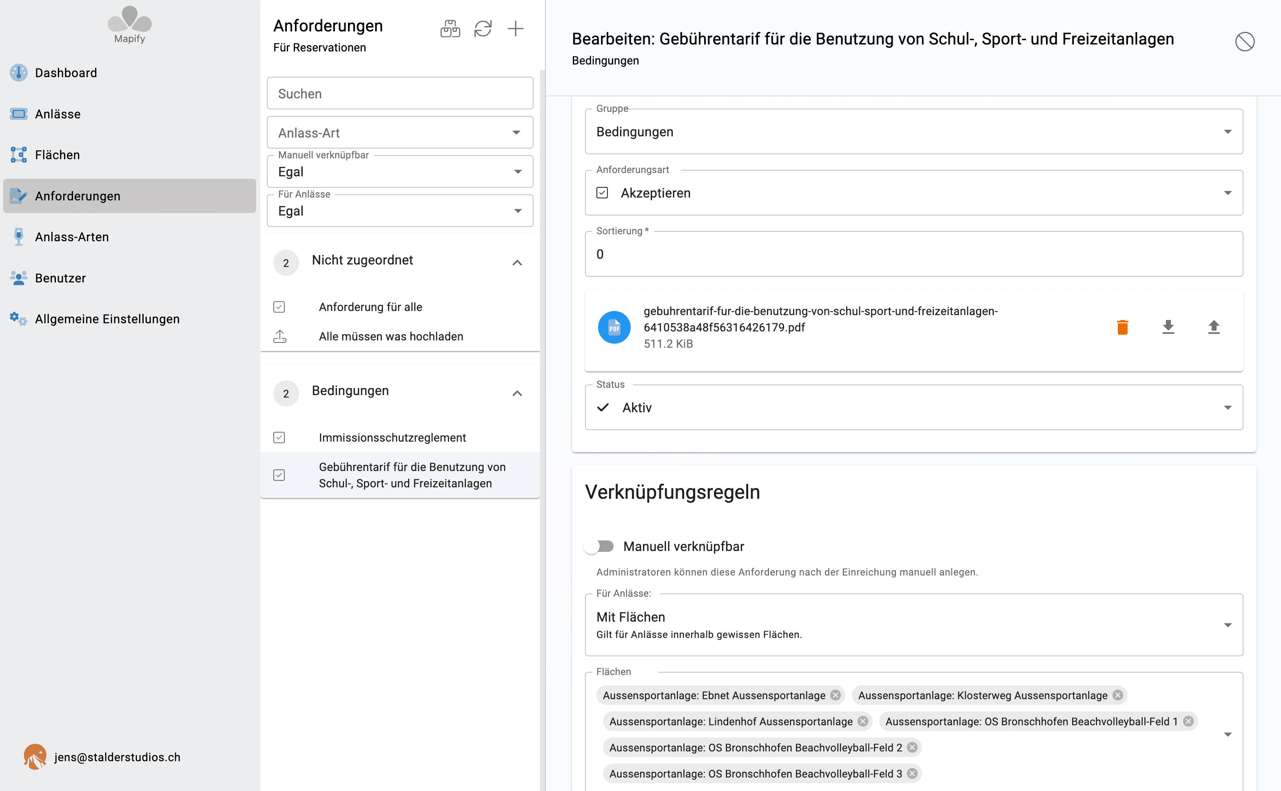Add a new Anforderung with plus icon

click(516, 29)
